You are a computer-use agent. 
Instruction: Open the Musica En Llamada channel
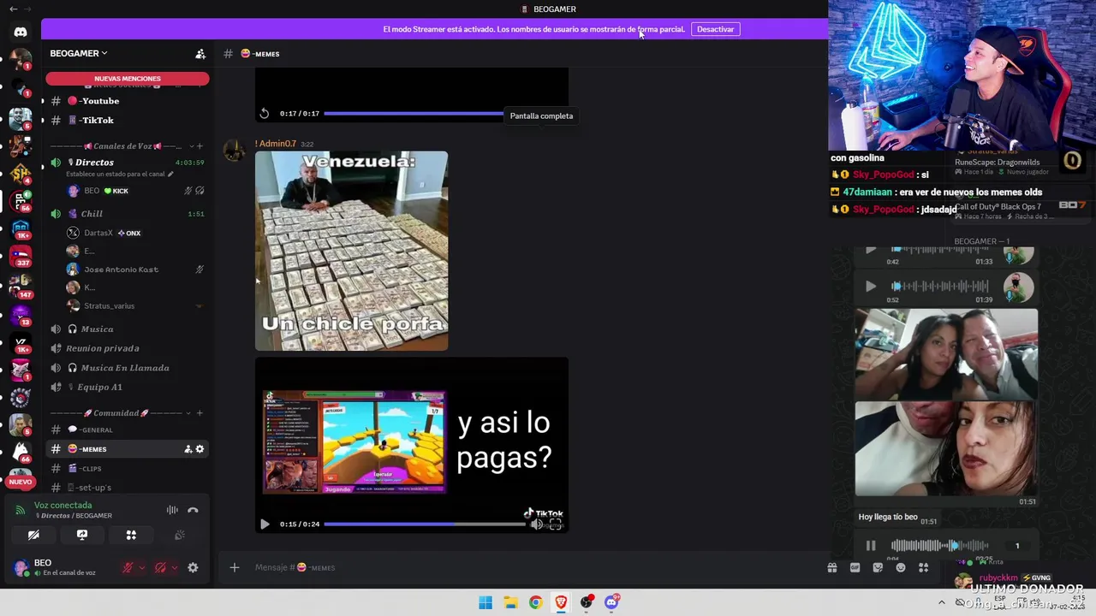pyautogui.click(x=127, y=368)
